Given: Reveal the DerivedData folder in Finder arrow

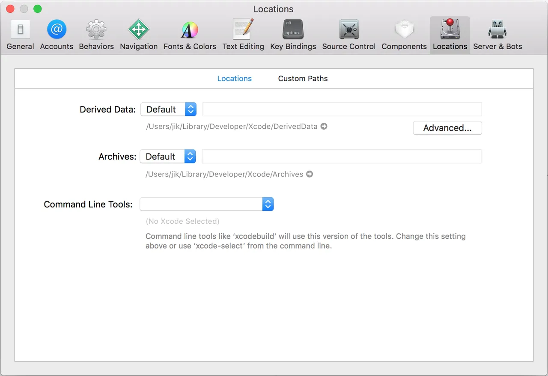Looking at the screenshot, I should [324, 126].
